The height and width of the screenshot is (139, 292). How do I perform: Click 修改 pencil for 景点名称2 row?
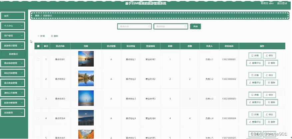[x=269, y=75]
